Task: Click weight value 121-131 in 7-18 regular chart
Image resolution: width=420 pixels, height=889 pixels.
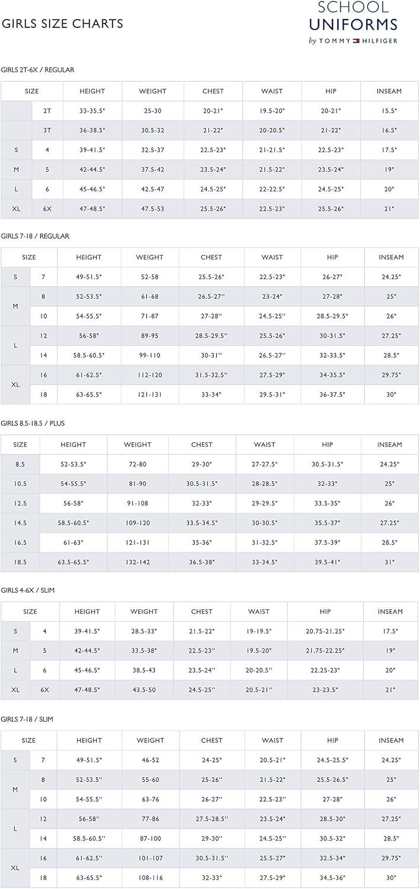Action: (149, 395)
